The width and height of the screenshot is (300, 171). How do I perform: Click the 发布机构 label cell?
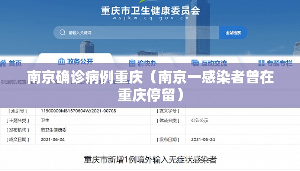coord(18,130)
